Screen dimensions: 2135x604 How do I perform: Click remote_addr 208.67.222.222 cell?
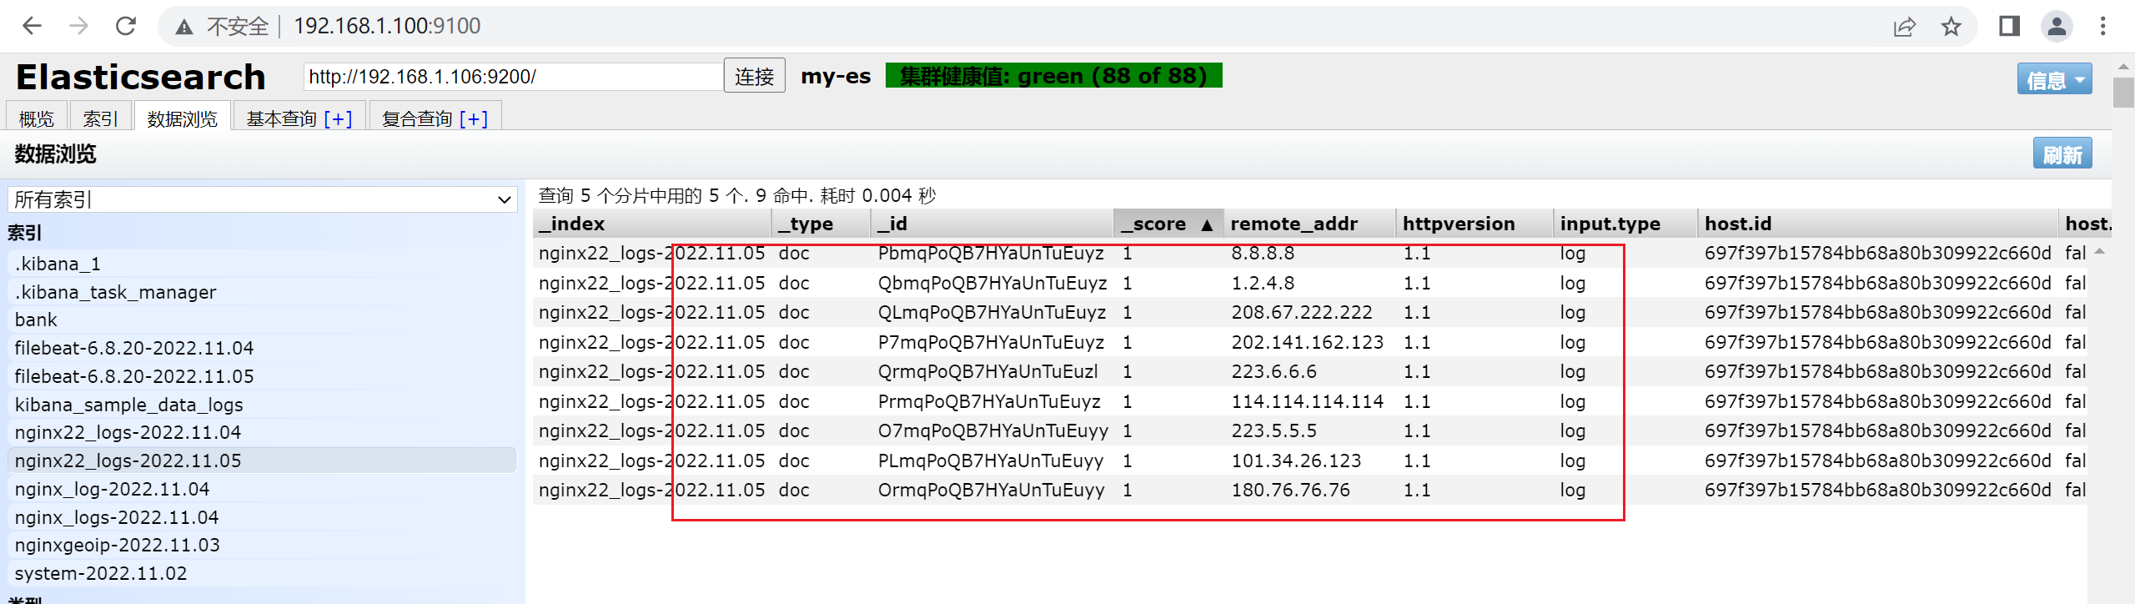1302,313
